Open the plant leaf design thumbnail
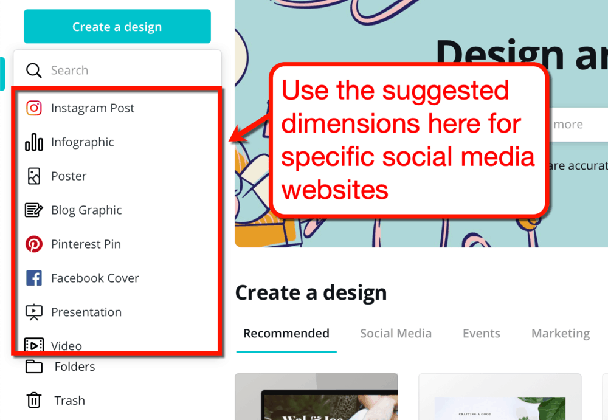The width and height of the screenshot is (608, 420). tap(500, 397)
